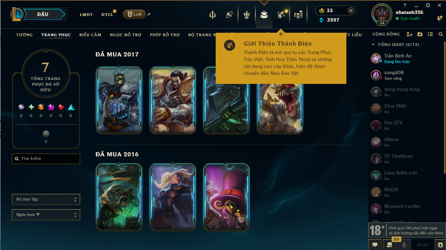Click the Tìm kiếm search field
Screen dimensions: 446x250
tap(46, 159)
